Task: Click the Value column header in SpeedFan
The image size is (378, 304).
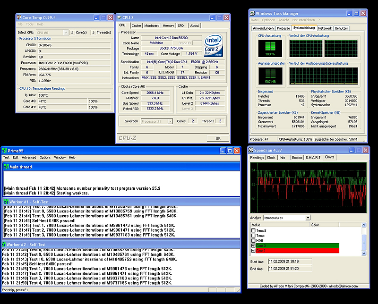Action: point(280,225)
